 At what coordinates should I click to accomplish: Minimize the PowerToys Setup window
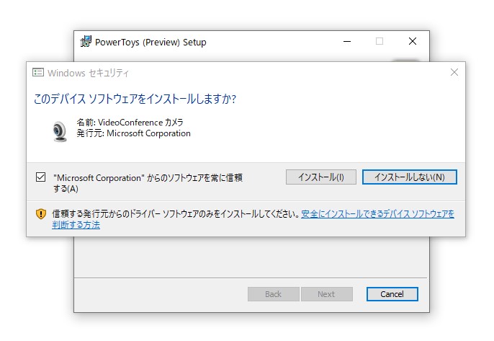coord(347,41)
